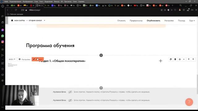Open the sidebar three-dots more menu
The height and width of the screenshot is (111, 198).
click(x=2, y=107)
